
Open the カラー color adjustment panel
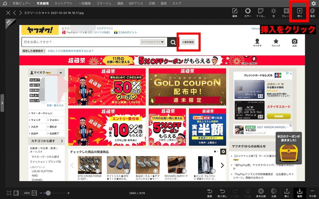248,12
